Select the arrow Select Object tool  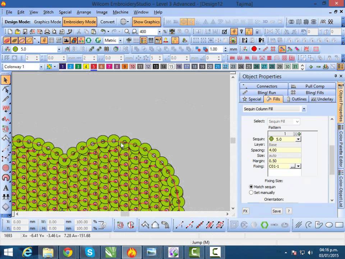coord(5,80)
